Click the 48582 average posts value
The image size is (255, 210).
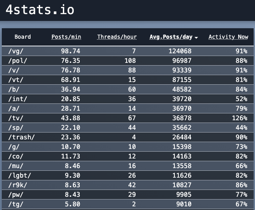(x=182, y=89)
